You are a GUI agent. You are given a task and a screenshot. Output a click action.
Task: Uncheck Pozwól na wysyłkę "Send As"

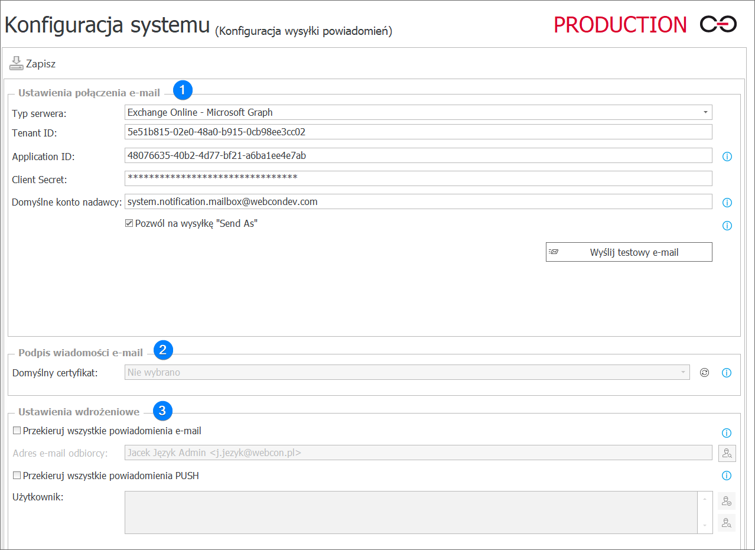[x=129, y=224]
